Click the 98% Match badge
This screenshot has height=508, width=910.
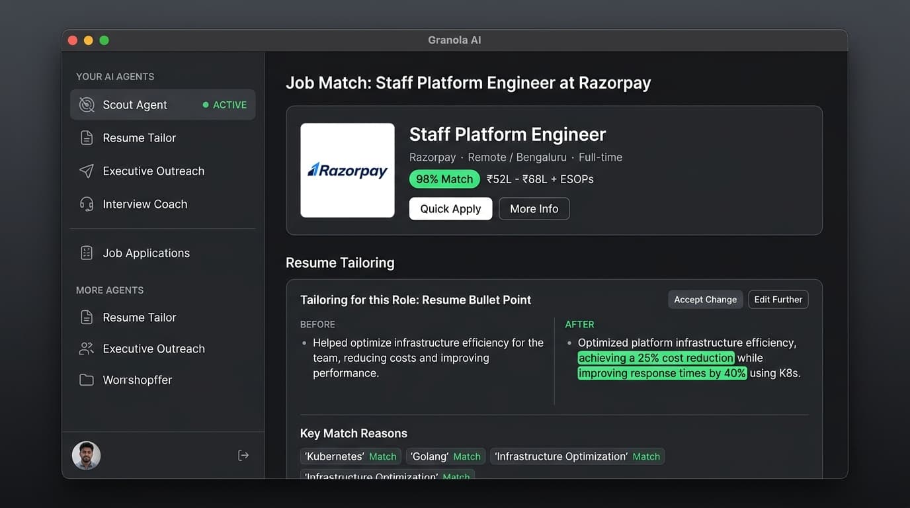point(444,179)
